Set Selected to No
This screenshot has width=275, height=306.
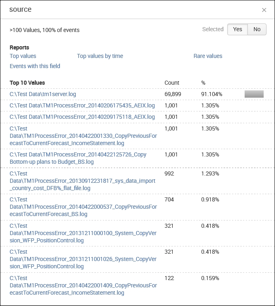(257, 29)
